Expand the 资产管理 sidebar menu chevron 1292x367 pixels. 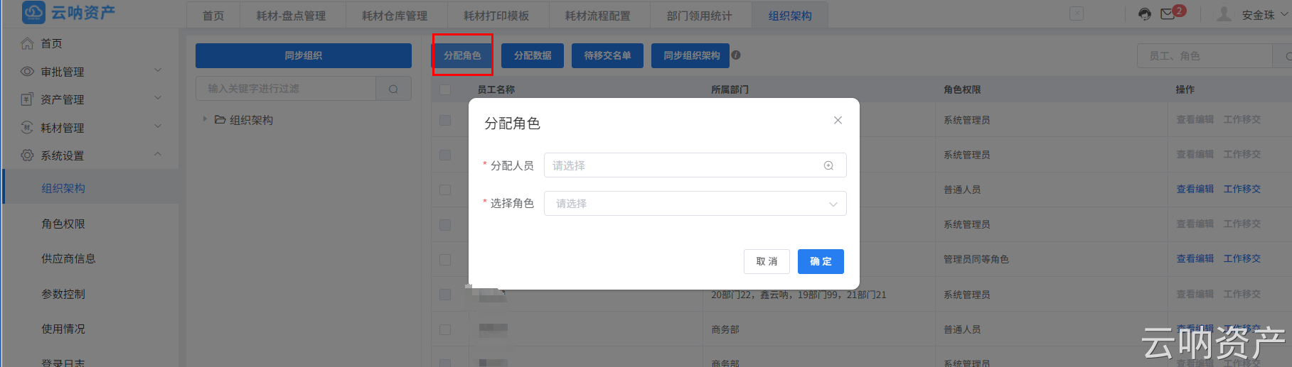[158, 98]
